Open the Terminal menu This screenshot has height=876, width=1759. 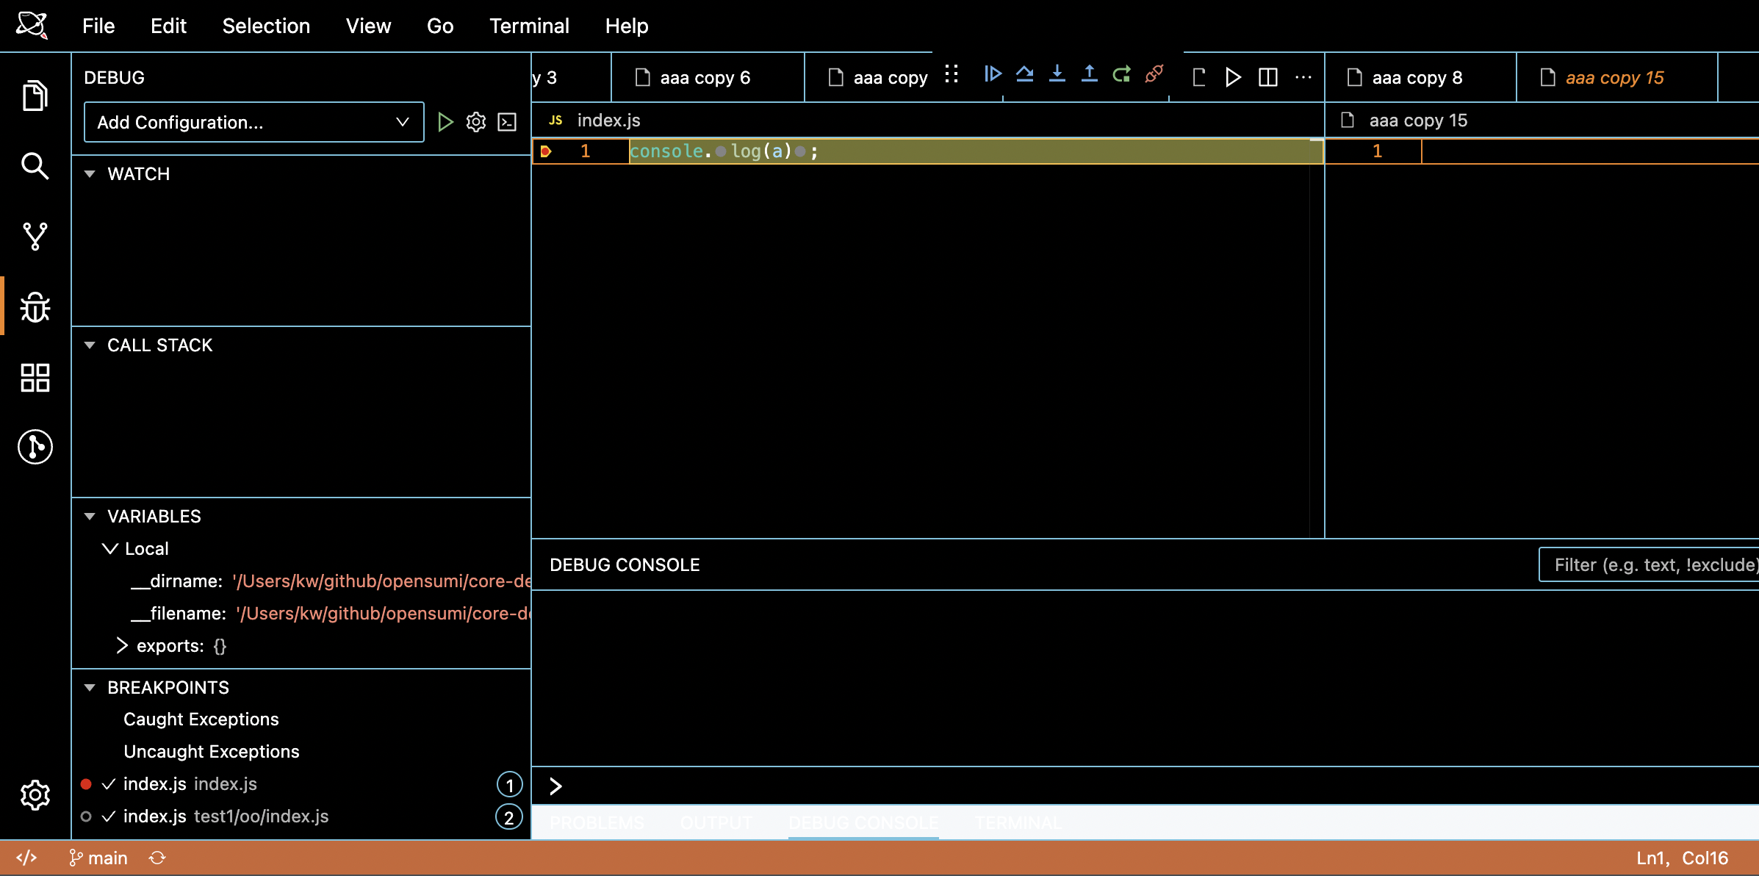click(529, 26)
